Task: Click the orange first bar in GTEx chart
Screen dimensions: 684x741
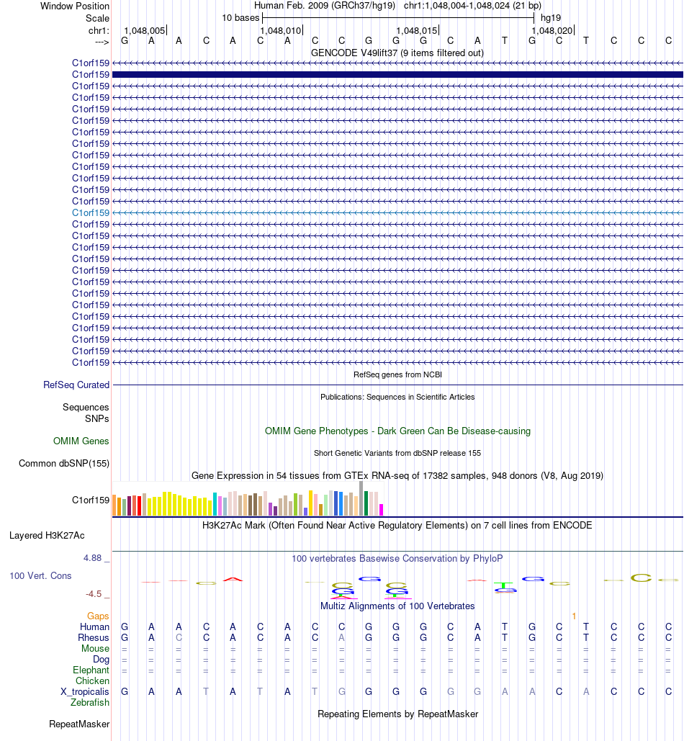Action: click(114, 506)
